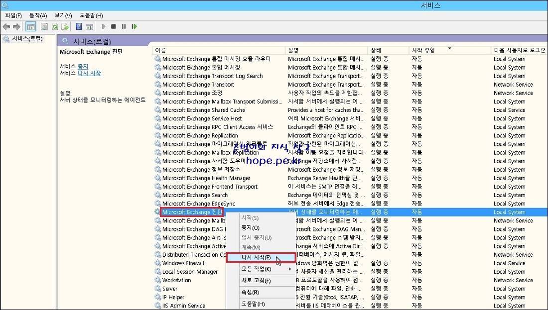Open the 파일(F) menu
Viewport: 548px width, 310px height.
click(13, 15)
